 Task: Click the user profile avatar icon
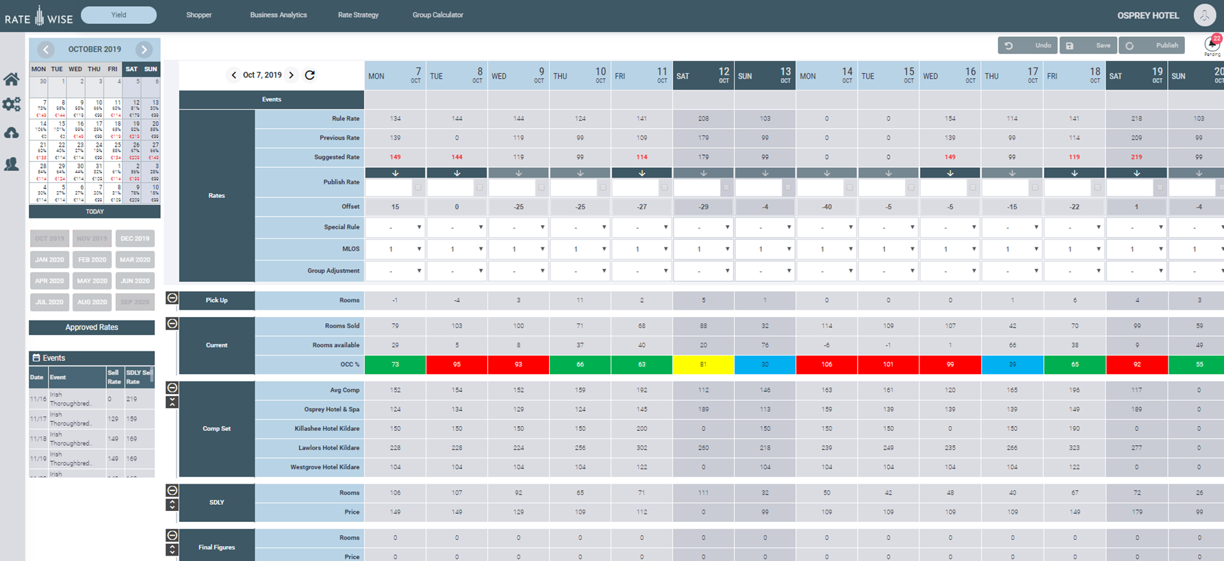tap(1204, 15)
